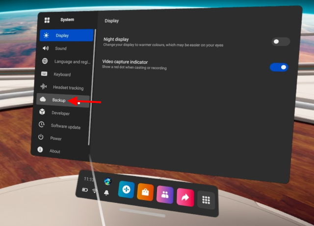Screen dimensions: 314x226
Task: Click the Developer cube icon
Action: coord(42,112)
